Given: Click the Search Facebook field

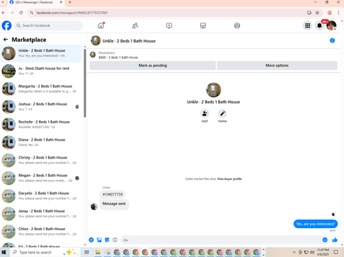Looking at the screenshot, I should click(x=48, y=25).
